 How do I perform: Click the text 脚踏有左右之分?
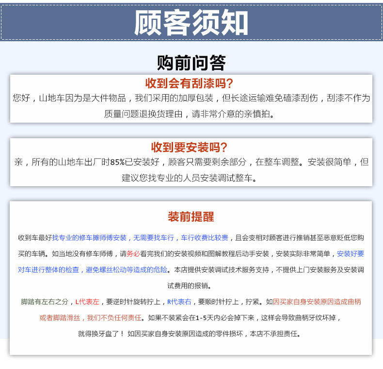[x=45, y=302]
